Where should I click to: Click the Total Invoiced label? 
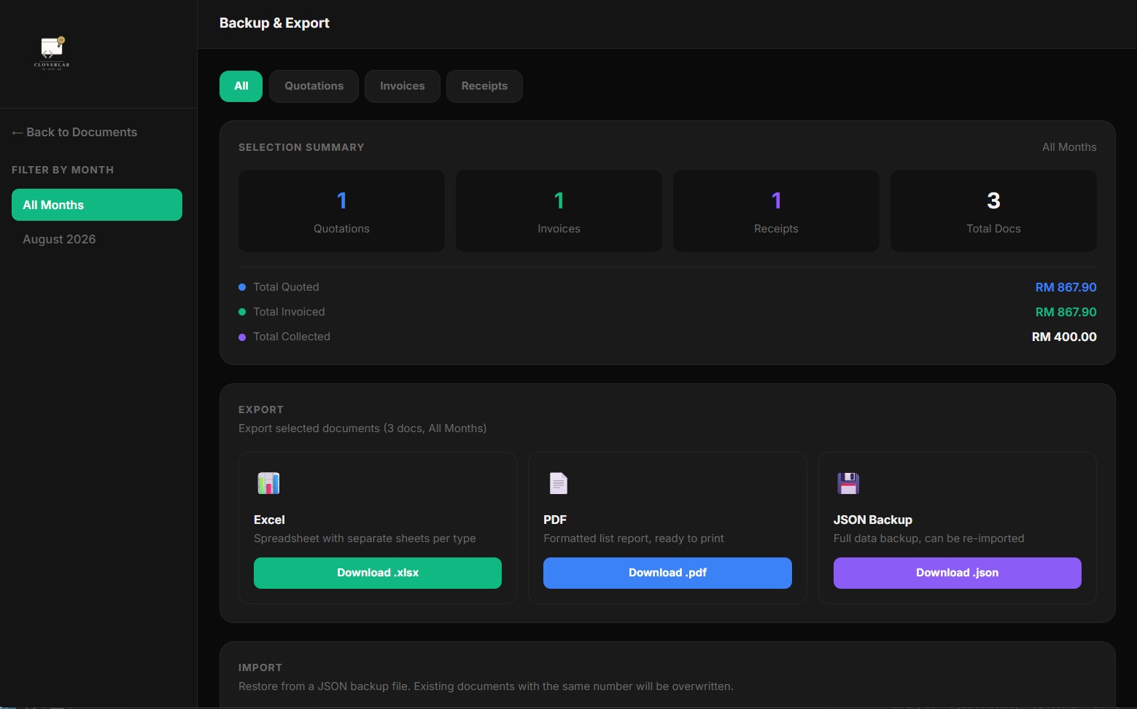click(289, 312)
